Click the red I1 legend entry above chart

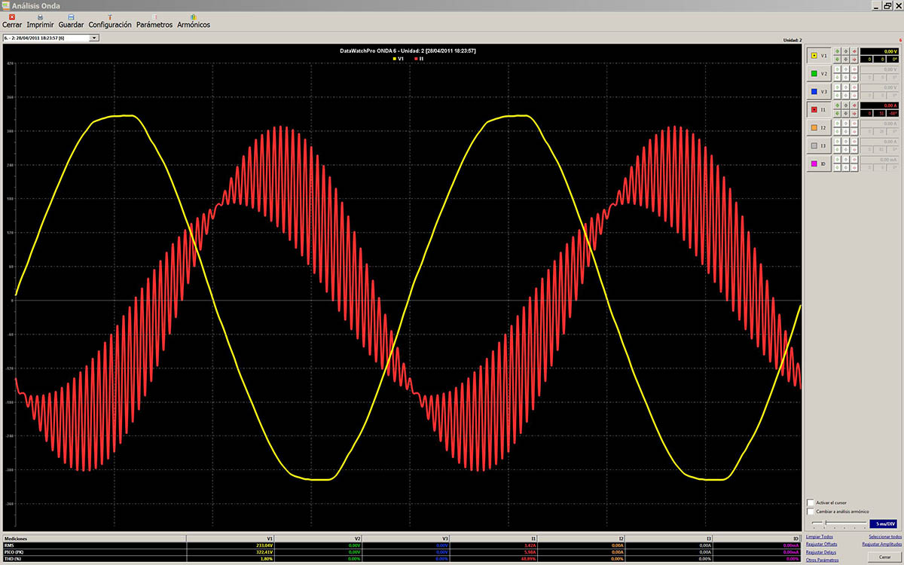click(x=418, y=57)
